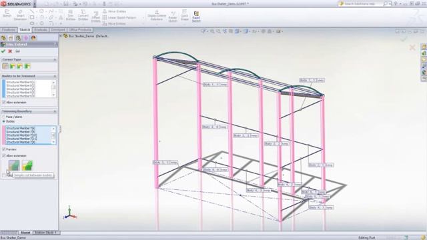
Task: Toggle the Preview checkbox
Action: click(4, 149)
